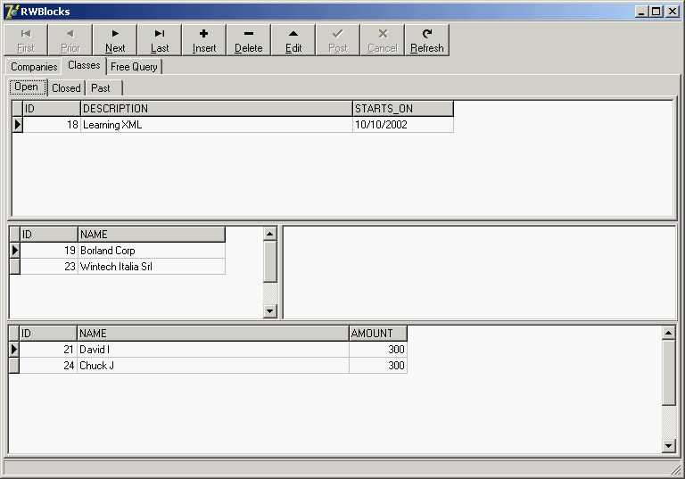Click up arrow of bottom grid scrollbar

click(669, 333)
